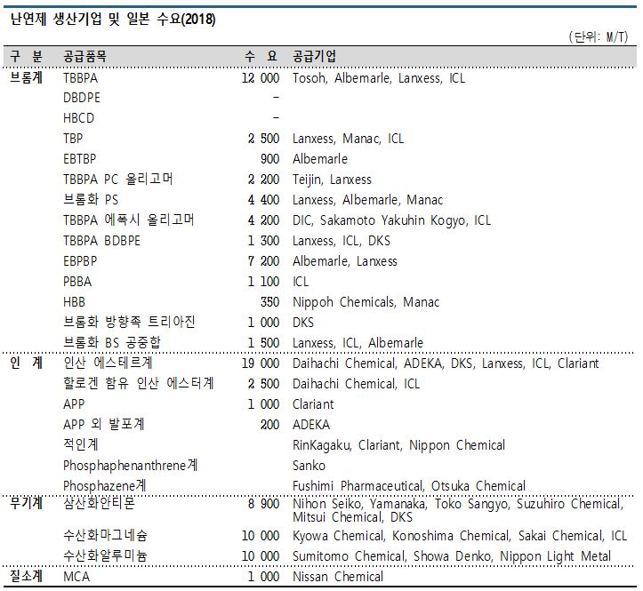643x591 pixels.
Task: Click the unit label '(단위: M/T)'
Action: [599, 37]
